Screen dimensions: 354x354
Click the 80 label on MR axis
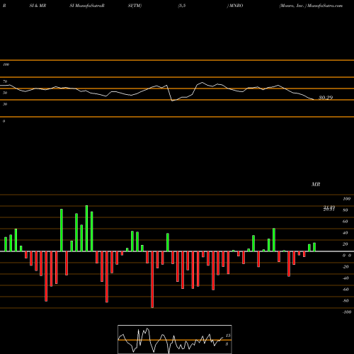(x=346, y=210)
